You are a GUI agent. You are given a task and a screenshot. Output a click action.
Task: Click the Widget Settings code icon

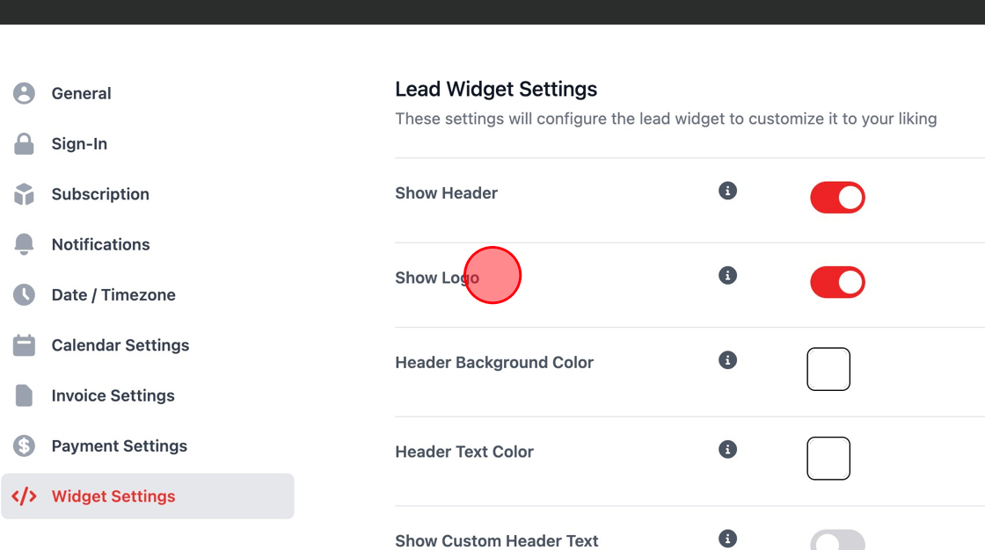pos(24,496)
